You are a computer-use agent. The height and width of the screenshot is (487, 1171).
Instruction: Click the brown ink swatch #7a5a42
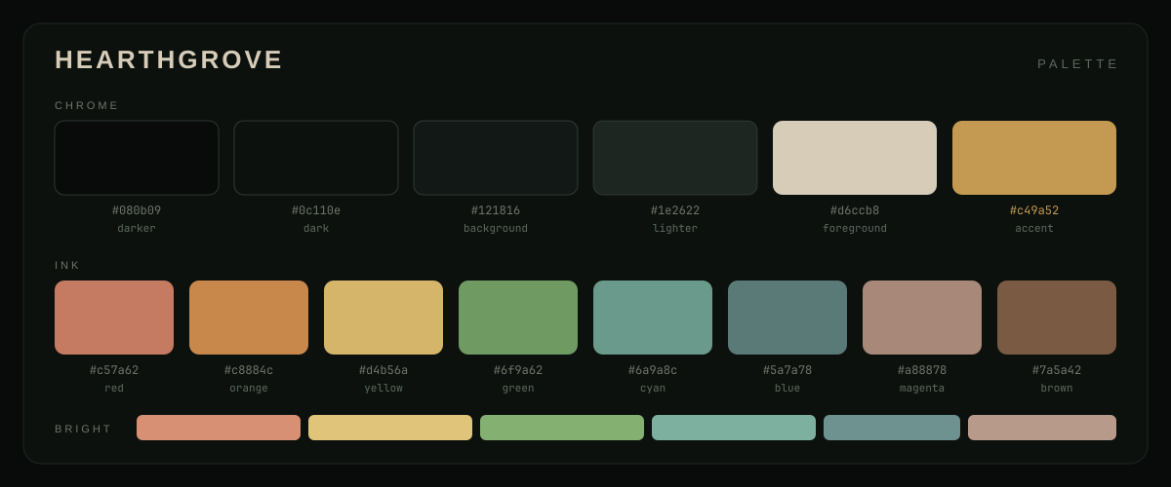pyautogui.click(x=1057, y=318)
